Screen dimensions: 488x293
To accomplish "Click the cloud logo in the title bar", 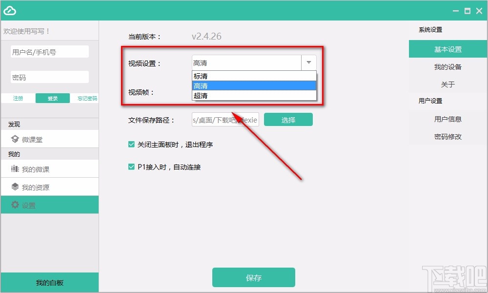I will click(x=10, y=10).
